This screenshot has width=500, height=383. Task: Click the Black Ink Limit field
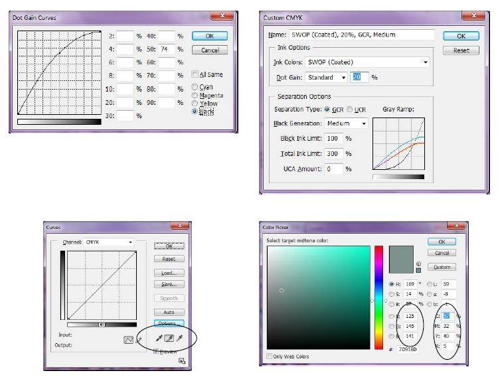click(334, 138)
